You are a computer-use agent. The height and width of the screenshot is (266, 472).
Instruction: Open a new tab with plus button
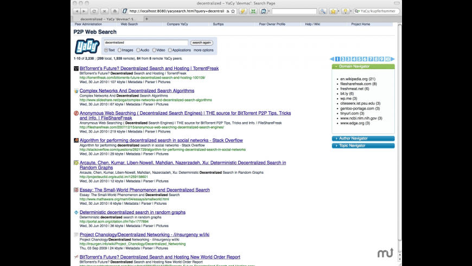tap(146, 19)
